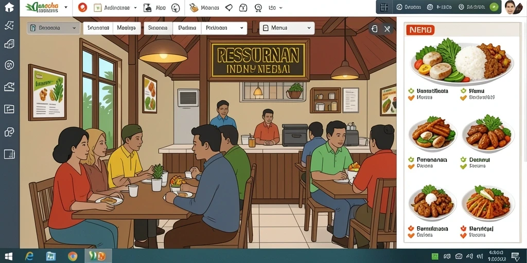This screenshot has width=527, height=263.
Task: Open Chrome from the taskbar
Action: point(72,257)
